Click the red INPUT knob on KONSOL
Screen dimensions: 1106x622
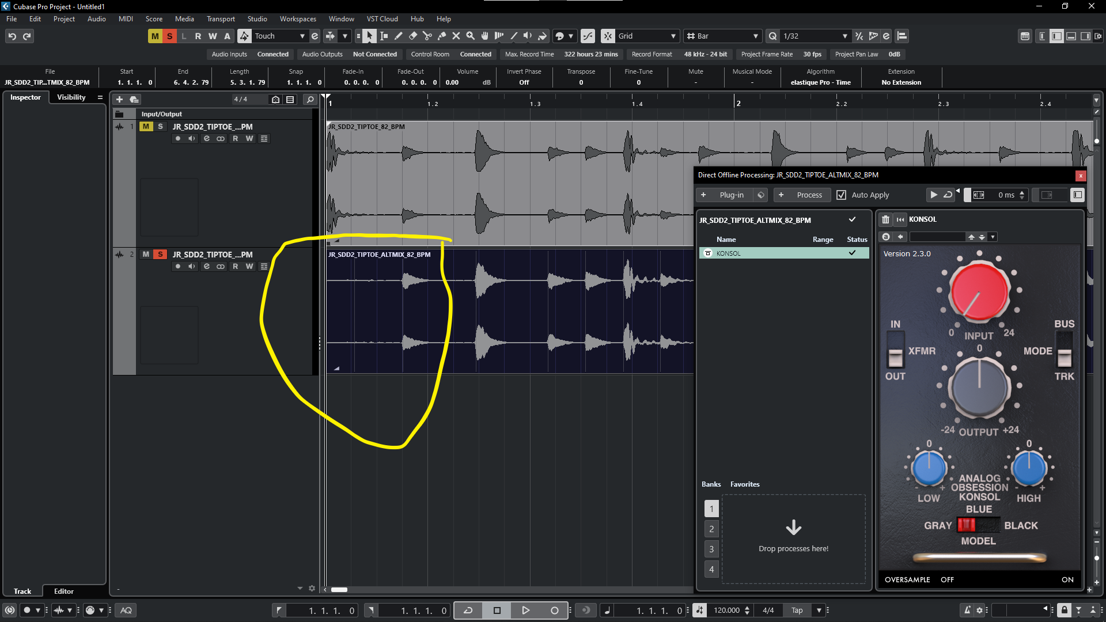click(979, 291)
